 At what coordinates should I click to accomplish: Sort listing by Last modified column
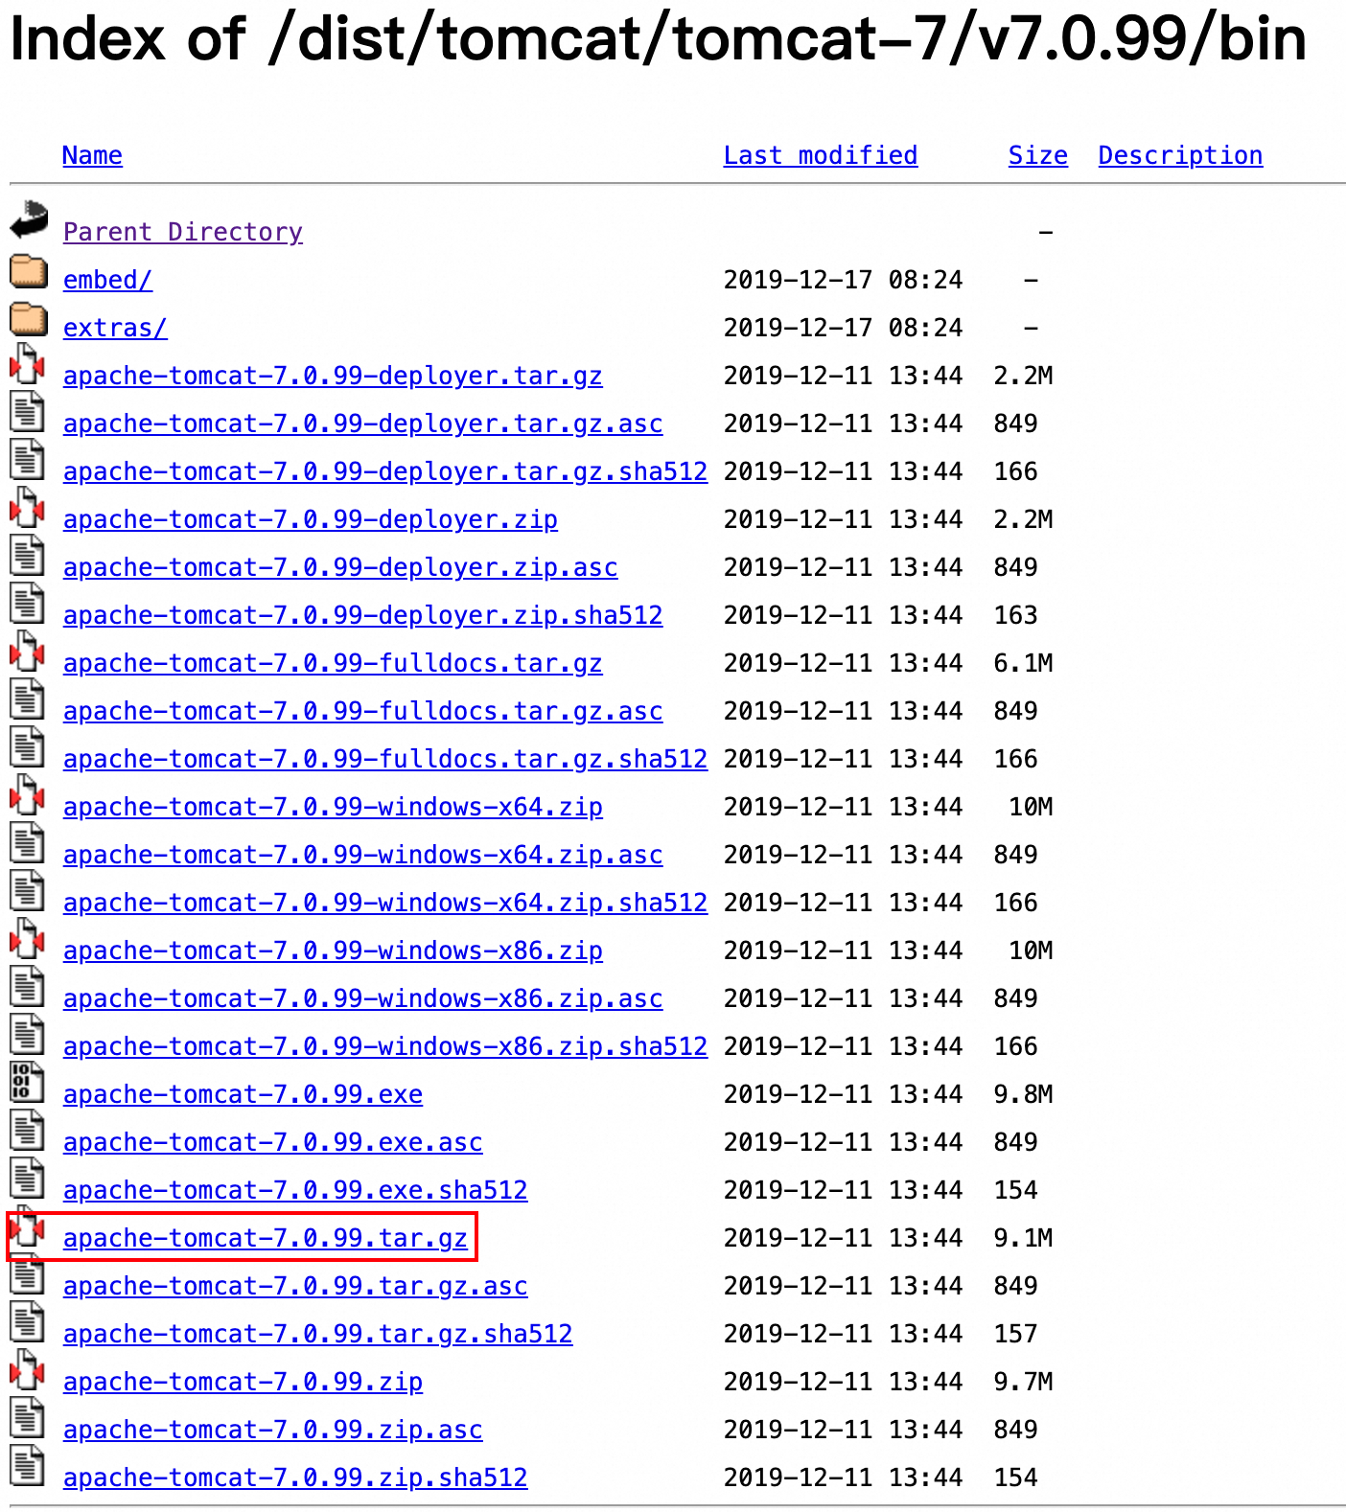click(821, 155)
